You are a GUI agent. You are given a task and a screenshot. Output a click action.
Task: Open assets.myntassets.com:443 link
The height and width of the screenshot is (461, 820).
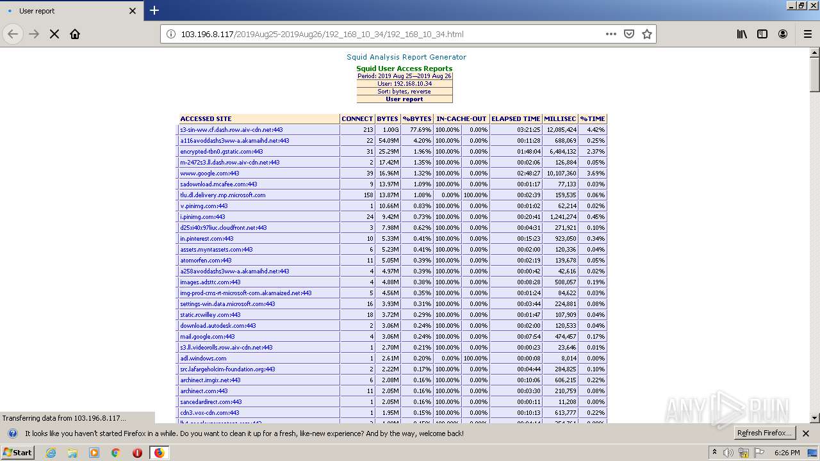[x=217, y=250]
